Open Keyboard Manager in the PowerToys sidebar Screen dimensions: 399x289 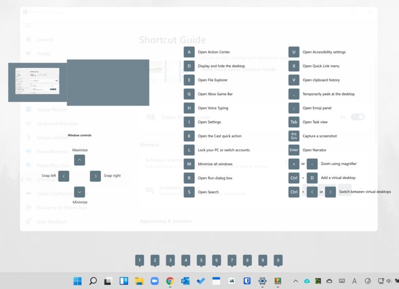tap(57, 123)
